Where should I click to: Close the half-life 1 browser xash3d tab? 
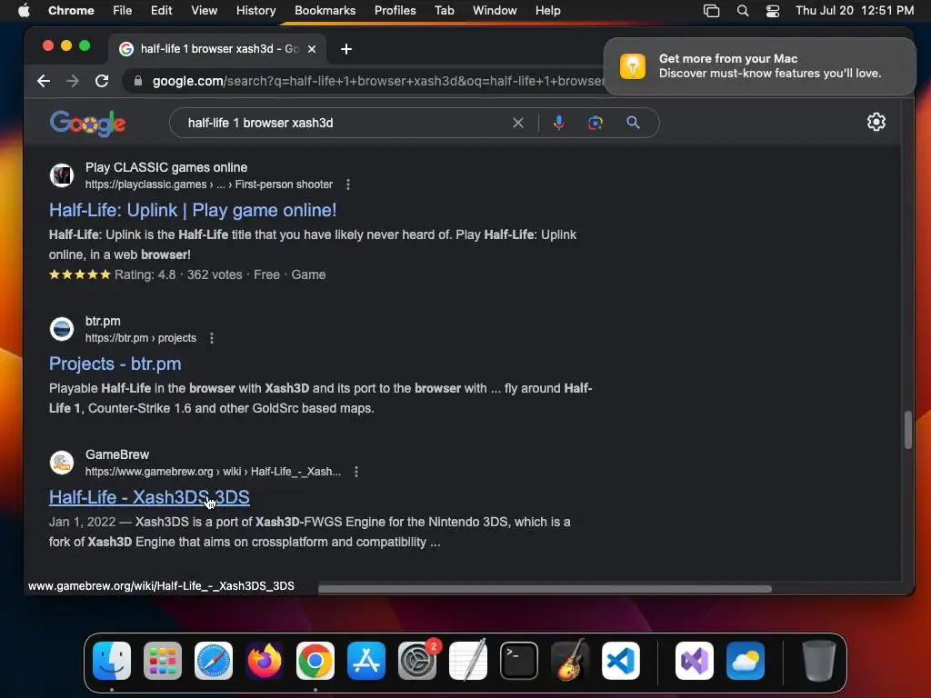tap(312, 49)
